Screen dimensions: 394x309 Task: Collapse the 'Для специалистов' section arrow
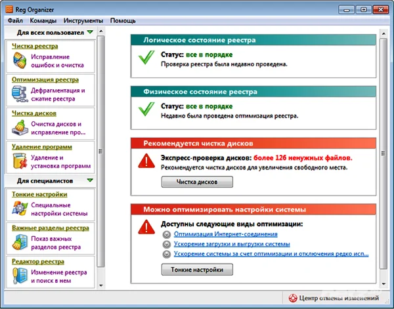90,180
